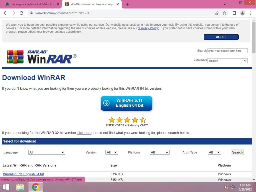Expand the Platform filter dropdown
The height and width of the screenshot is (192, 256).
pyautogui.click(x=159, y=152)
